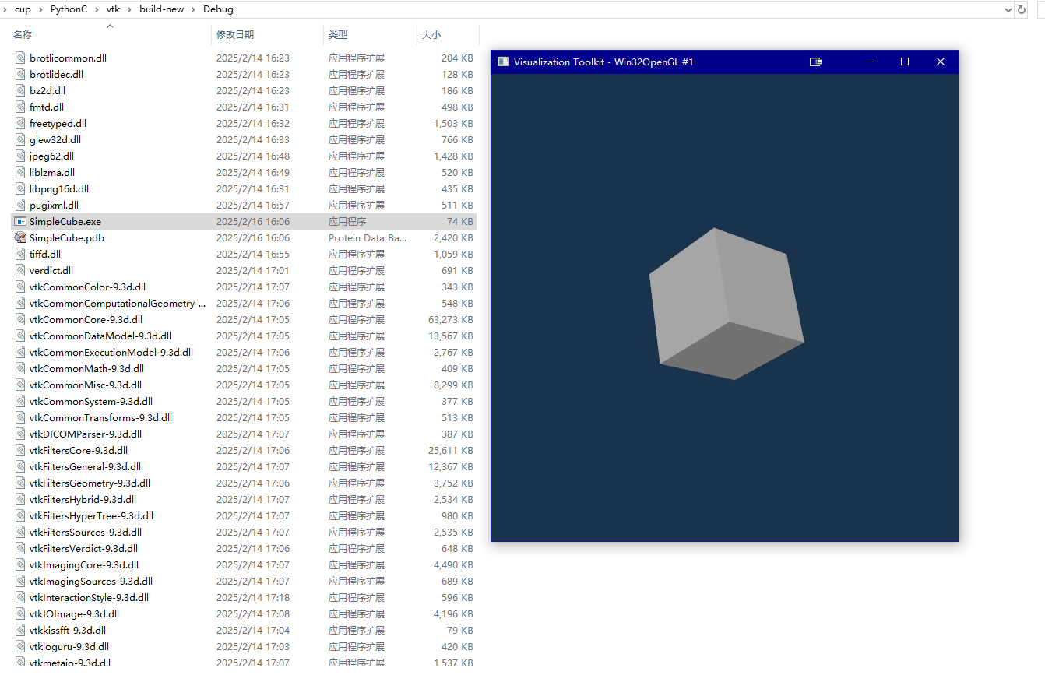The image size is (1045, 682).
Task: Select the vtkCommonMisc-9.3d.dll file name
Action: [86, 385]
